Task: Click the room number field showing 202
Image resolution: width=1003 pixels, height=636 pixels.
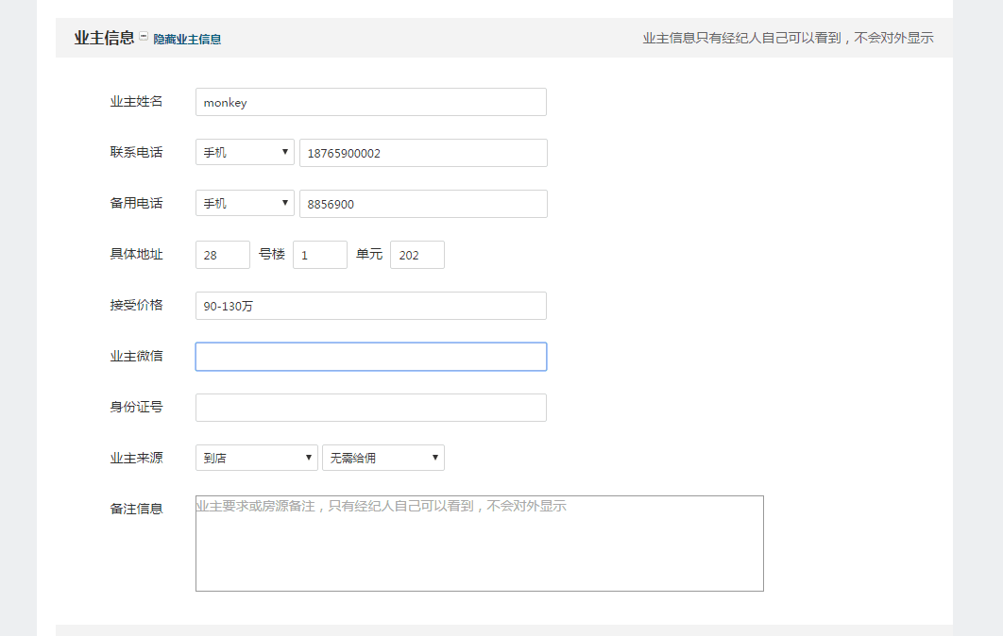Action: pyautogui.click(x=417, y=255)
